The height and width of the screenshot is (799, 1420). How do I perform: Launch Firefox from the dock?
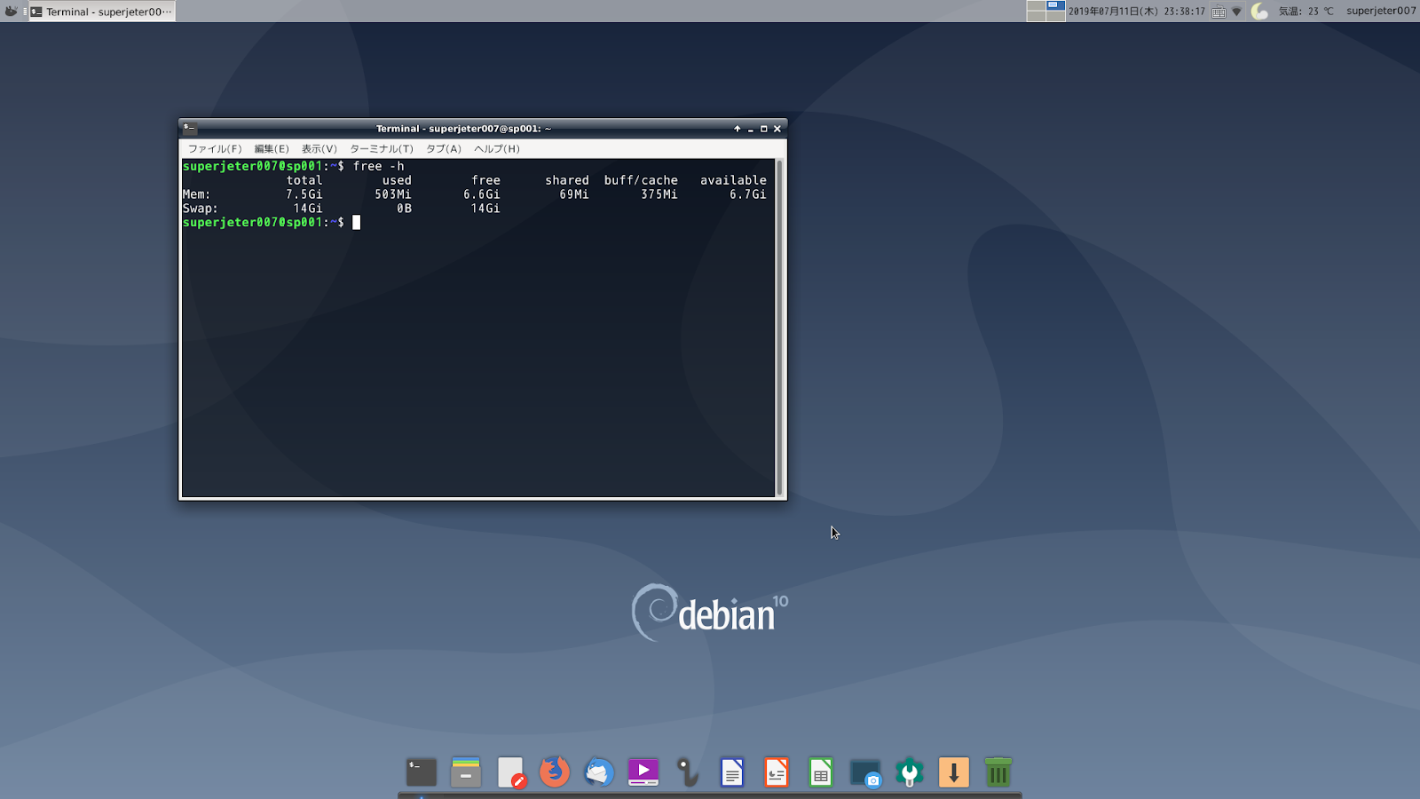point(555,772)
